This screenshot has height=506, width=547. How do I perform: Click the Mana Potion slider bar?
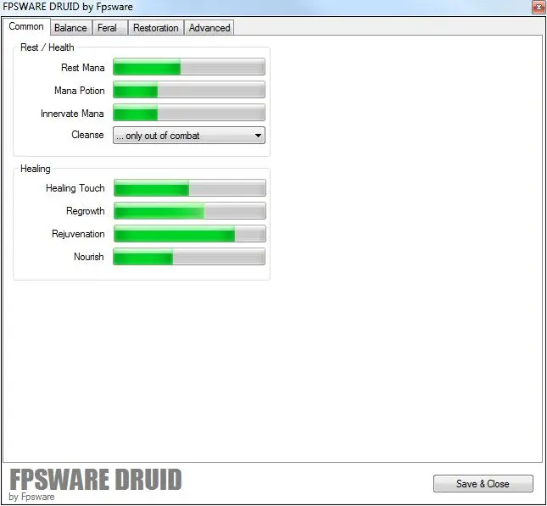click(x=188, y=91)
